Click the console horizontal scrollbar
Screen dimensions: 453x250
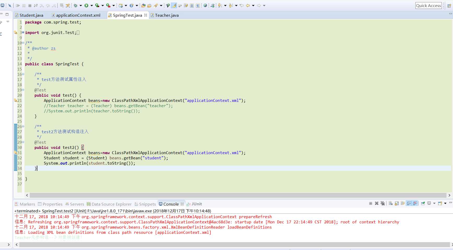[234, 245]
